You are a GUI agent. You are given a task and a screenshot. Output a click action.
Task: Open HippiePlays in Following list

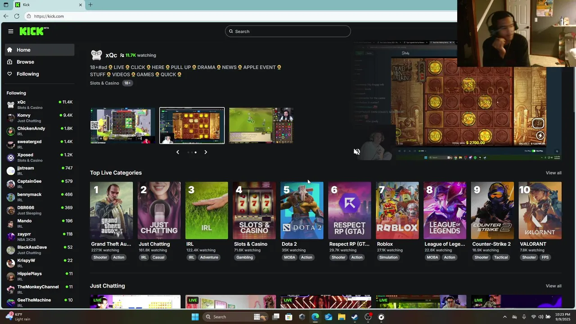[x=40, y=276]
